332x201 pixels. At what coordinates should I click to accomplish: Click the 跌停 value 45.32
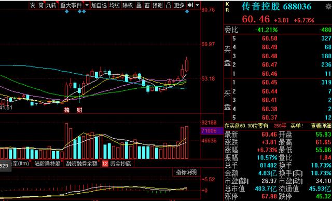tap(323, 196)
